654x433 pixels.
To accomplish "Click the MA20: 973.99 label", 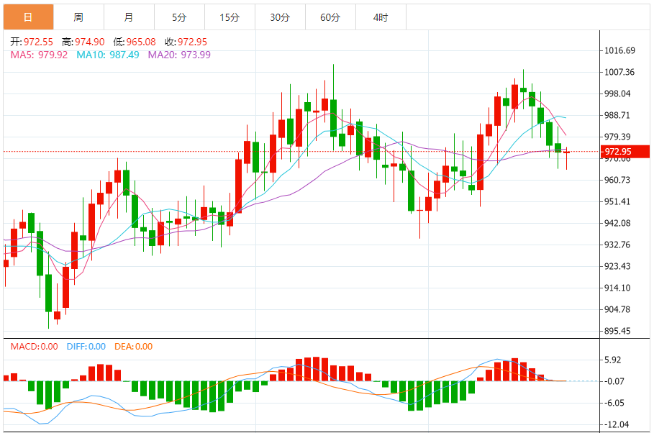I will click(179, 55).
